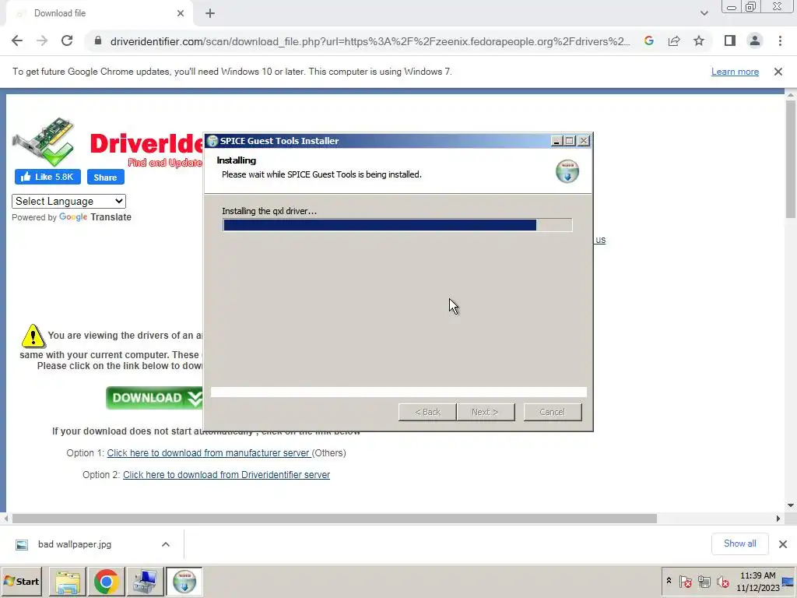
Task: Click the scroll right arrow
Action: (x=778, y=519)
